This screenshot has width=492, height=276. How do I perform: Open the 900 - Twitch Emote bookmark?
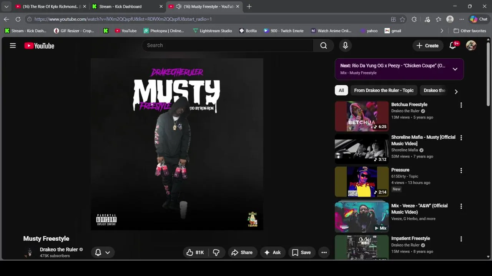284,31
